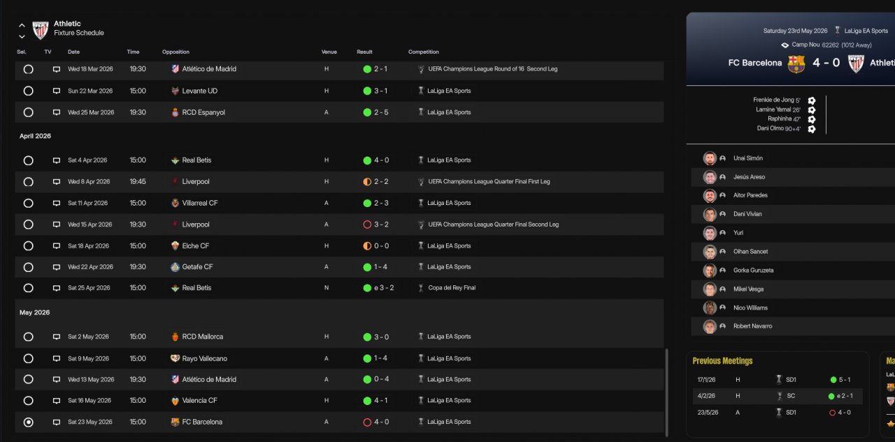Click the Copa del Rey Final trophy icon
The image size is (895, 442).
(x=421, y=288)
